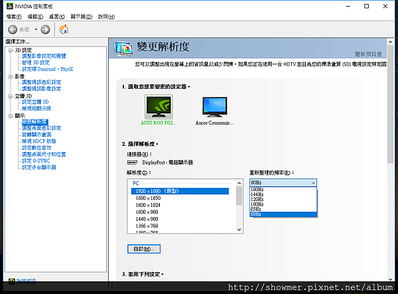Open 檢視遊戲分級 in tree
The height and width of the screenshot is (294, 398).
coord(36,108)
